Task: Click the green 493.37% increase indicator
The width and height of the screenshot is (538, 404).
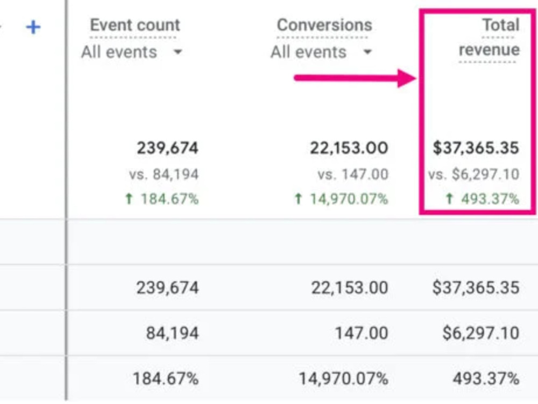Action: click(482, 199)
